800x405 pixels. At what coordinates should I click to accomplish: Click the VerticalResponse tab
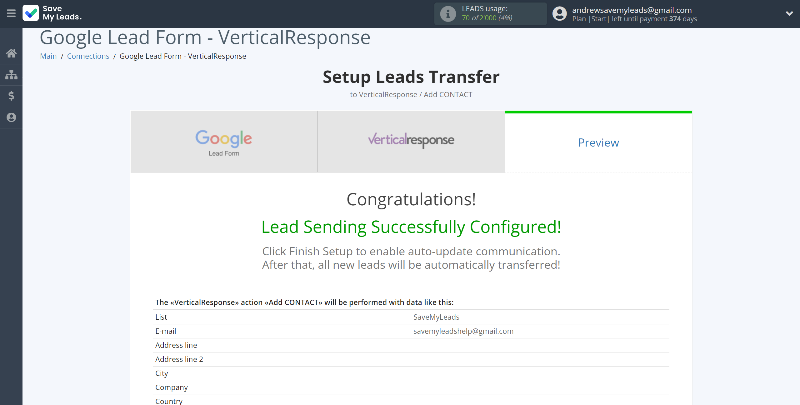pos(411,142)
